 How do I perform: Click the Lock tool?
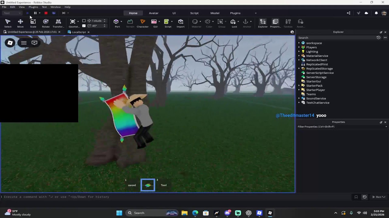[x=233, y=23]
